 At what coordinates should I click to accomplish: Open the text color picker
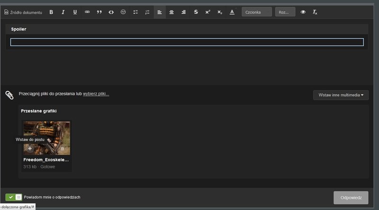point(232,12)
